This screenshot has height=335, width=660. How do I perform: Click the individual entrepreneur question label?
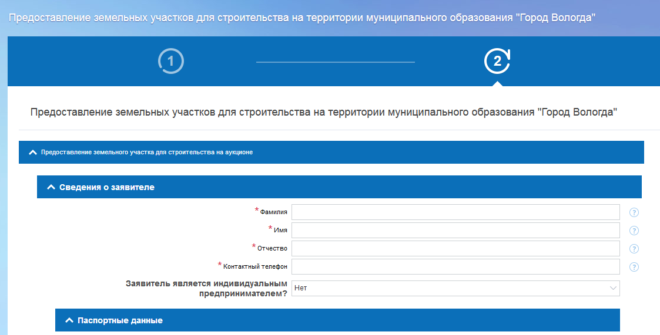click(x=206, y=288)
